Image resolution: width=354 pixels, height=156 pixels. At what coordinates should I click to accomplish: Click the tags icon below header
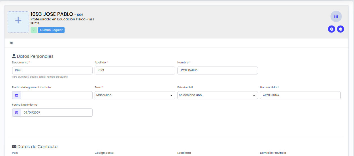click(x=11, y=43)
